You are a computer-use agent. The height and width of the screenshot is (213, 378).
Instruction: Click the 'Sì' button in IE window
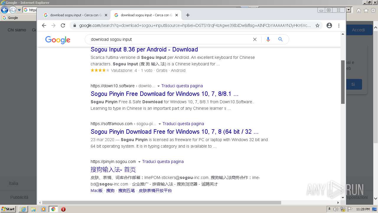354,84
